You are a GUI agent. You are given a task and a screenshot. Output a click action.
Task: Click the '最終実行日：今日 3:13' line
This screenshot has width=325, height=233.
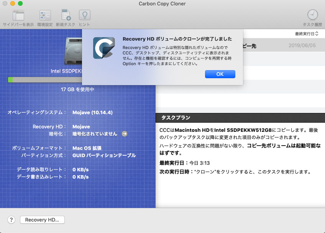tap(184, 163)
